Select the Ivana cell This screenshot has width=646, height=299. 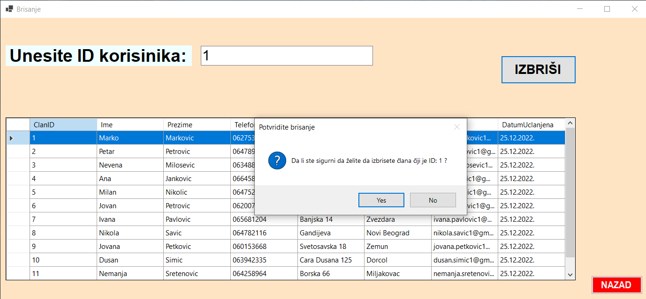pos(130,219)
